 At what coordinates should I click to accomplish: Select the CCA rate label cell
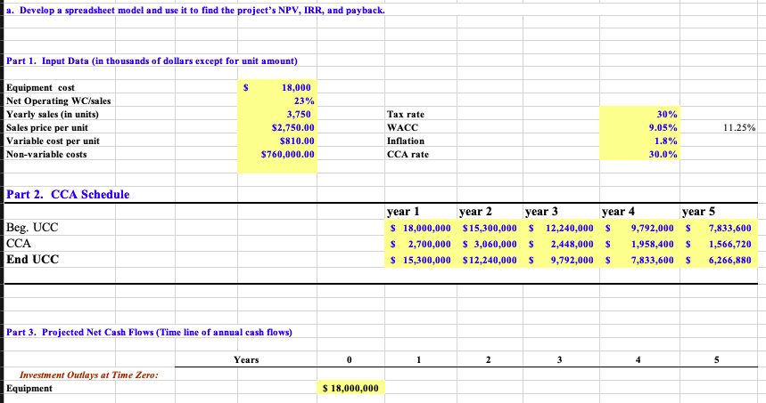tap(408, 155)
